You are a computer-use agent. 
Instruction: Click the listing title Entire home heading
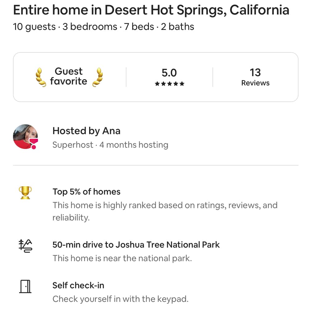151,10
